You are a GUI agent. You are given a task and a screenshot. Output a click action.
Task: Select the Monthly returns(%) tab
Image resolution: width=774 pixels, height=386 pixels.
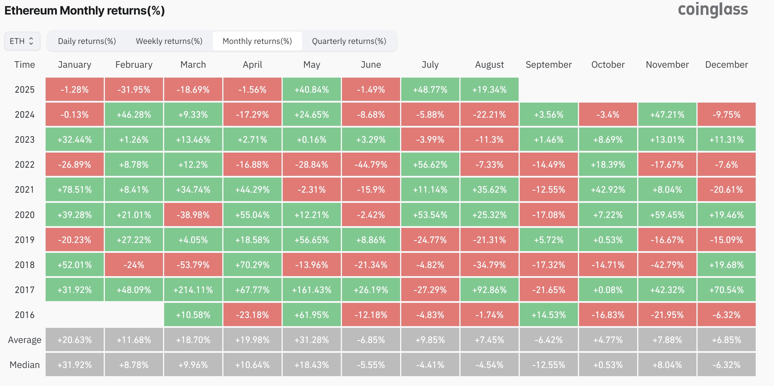point(257,41)
